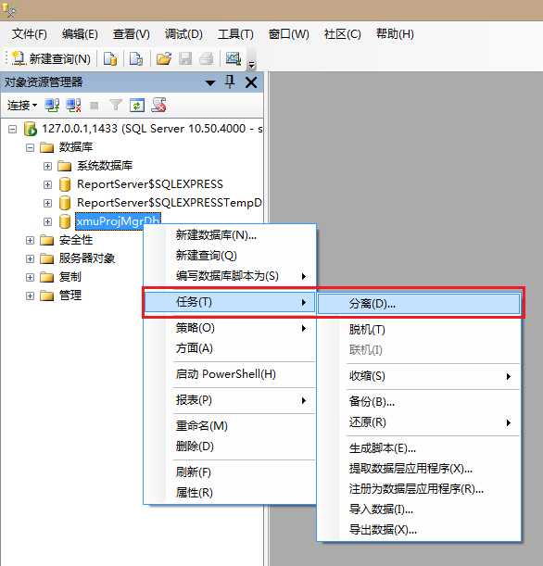This screenshot has height=566, width=543.
Task: Open the 连接 (Connect) dropdown
Action: coord(22,106)
